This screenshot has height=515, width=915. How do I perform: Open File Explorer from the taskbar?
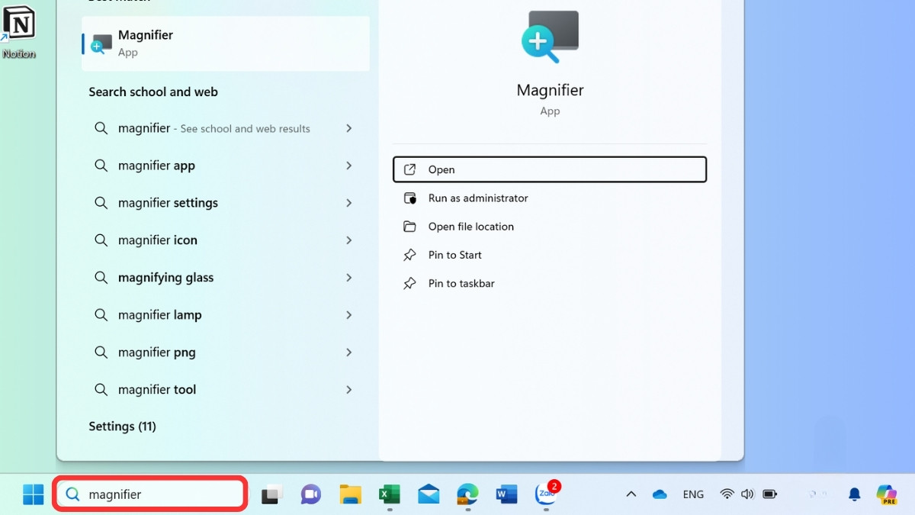coord(350,494)
